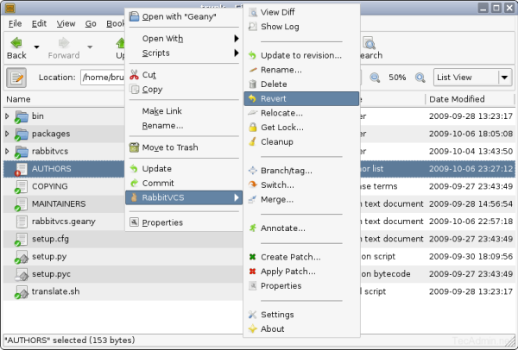Screen dimensions: 518x350
Task: Open the Scripts submenu
Action: pyautogui.click(x=181, y=53)
